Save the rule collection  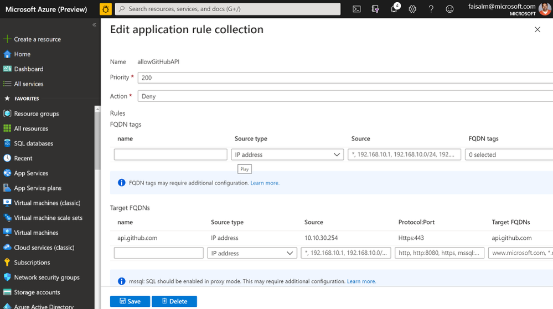pos(130,301)
